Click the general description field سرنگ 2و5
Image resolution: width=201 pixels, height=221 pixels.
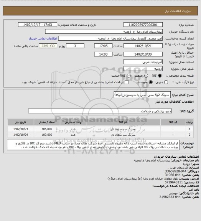pyautogui.click(x=142, y=95)
